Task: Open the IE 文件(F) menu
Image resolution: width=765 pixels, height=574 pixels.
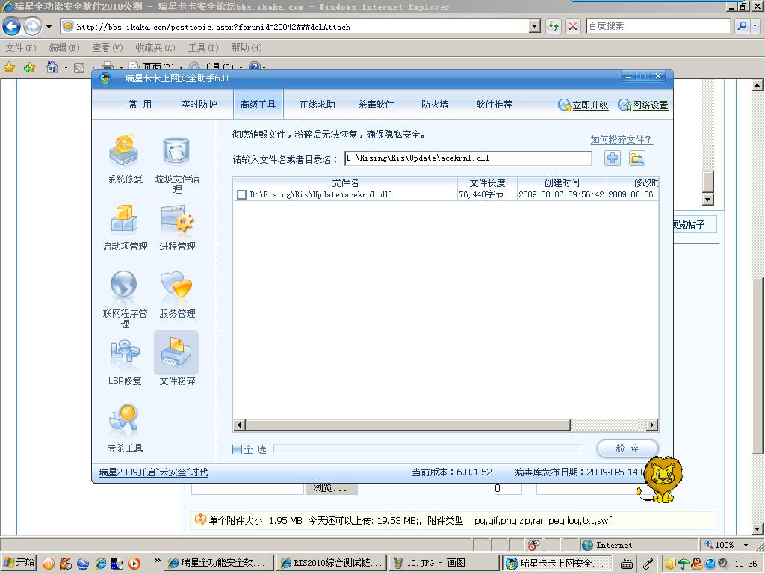Action: point(21,47)
